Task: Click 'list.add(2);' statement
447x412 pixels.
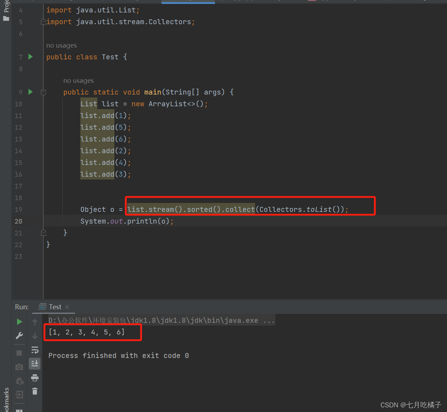Action: click(x=106, y=151)
